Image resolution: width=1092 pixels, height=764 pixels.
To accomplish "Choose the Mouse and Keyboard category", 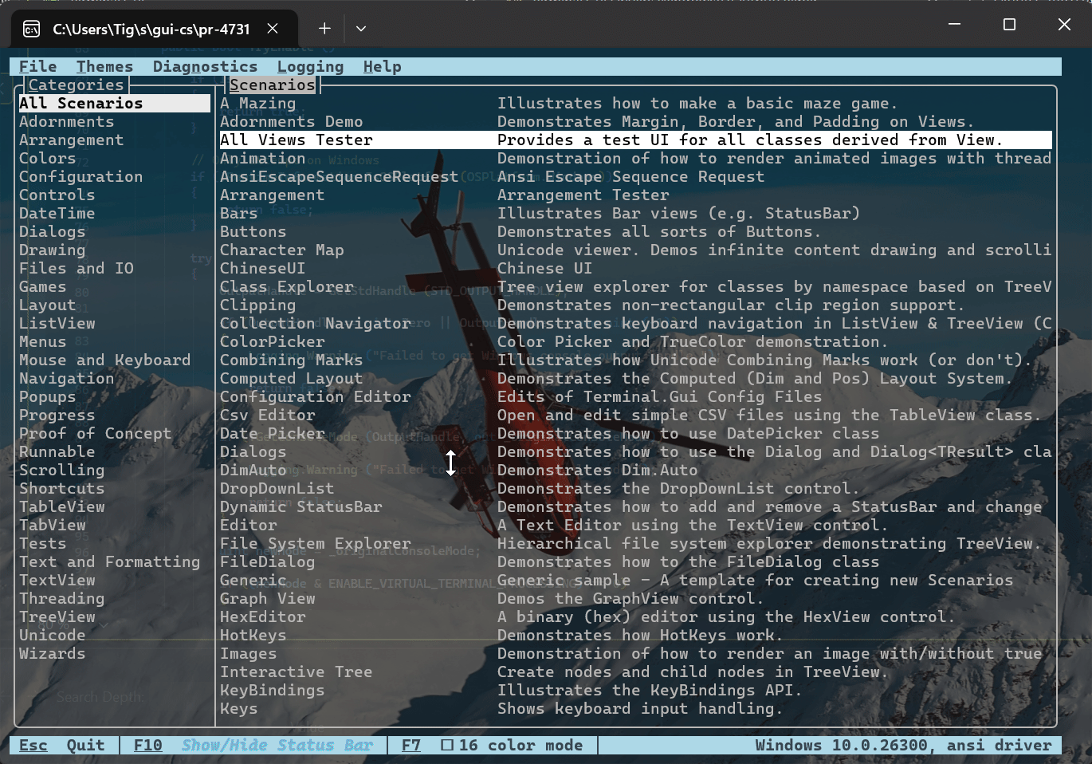I will (x=104, y=360).
